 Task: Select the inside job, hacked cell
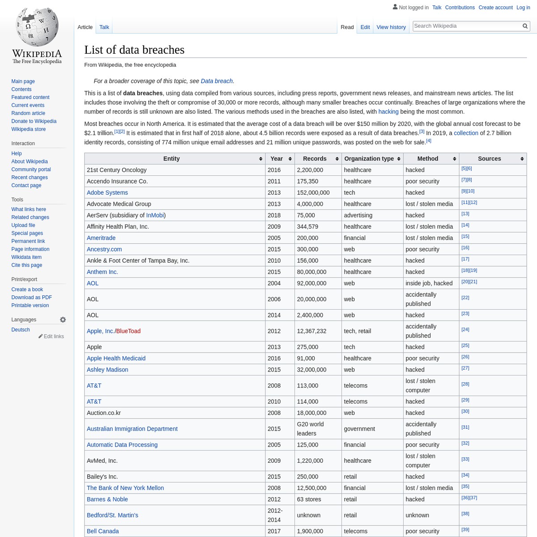point(431,283)
